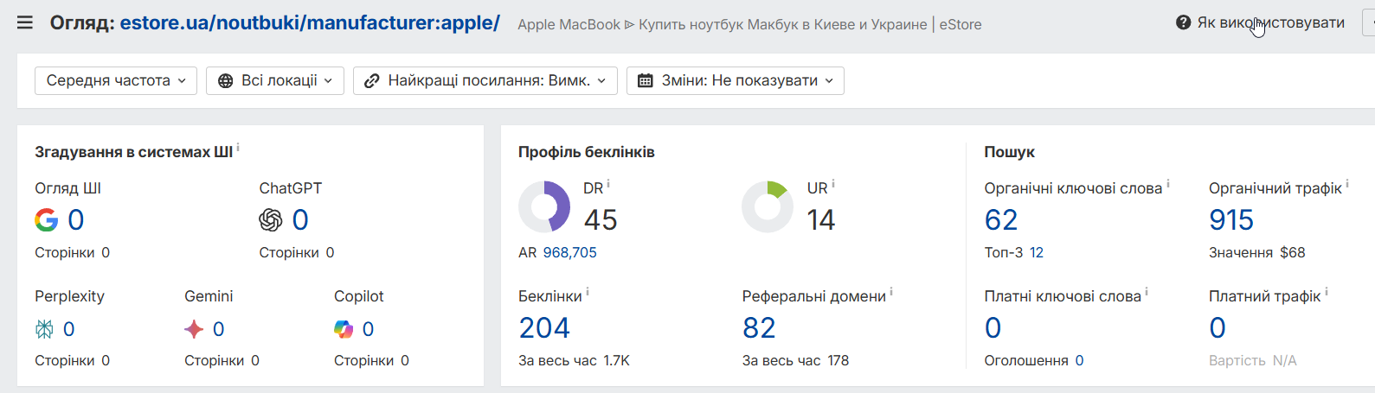Click info icon beside DR label
The image size is (1375, 393).
coord(608,184)
